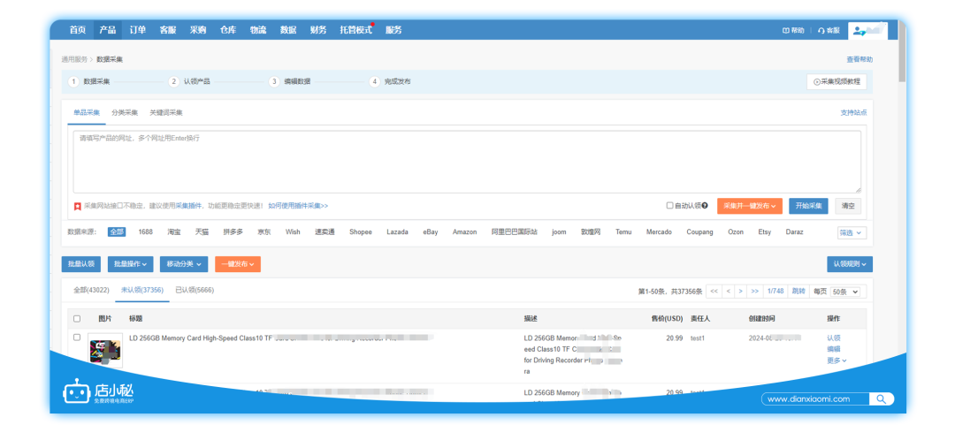Go to last page with >> button

coord(754,292)
